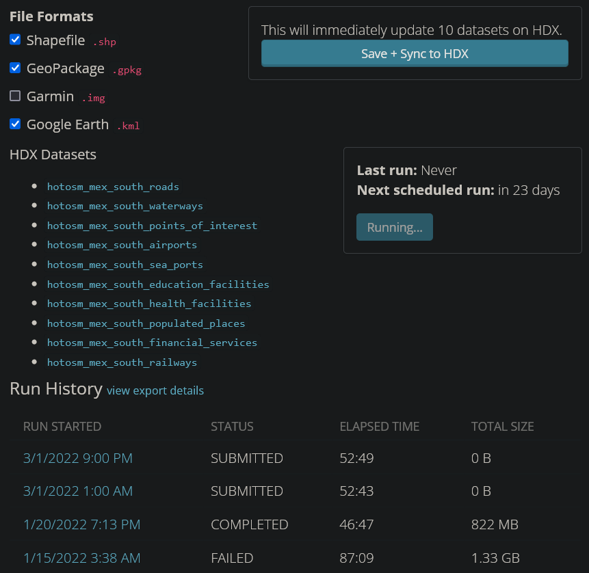Click the .img extension label
Image resolution: width=589 pixels, height=573 pixels.
(93, 98)
